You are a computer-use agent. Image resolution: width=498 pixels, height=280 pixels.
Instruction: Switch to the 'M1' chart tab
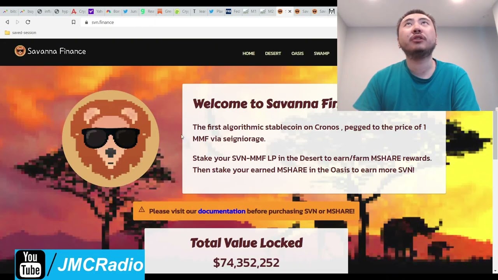click(250, 12)
